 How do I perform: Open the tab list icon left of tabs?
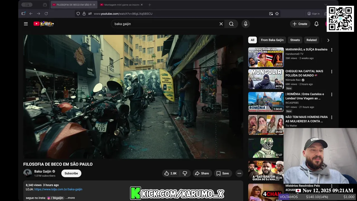pyautogui.click(x=45, y=5)
